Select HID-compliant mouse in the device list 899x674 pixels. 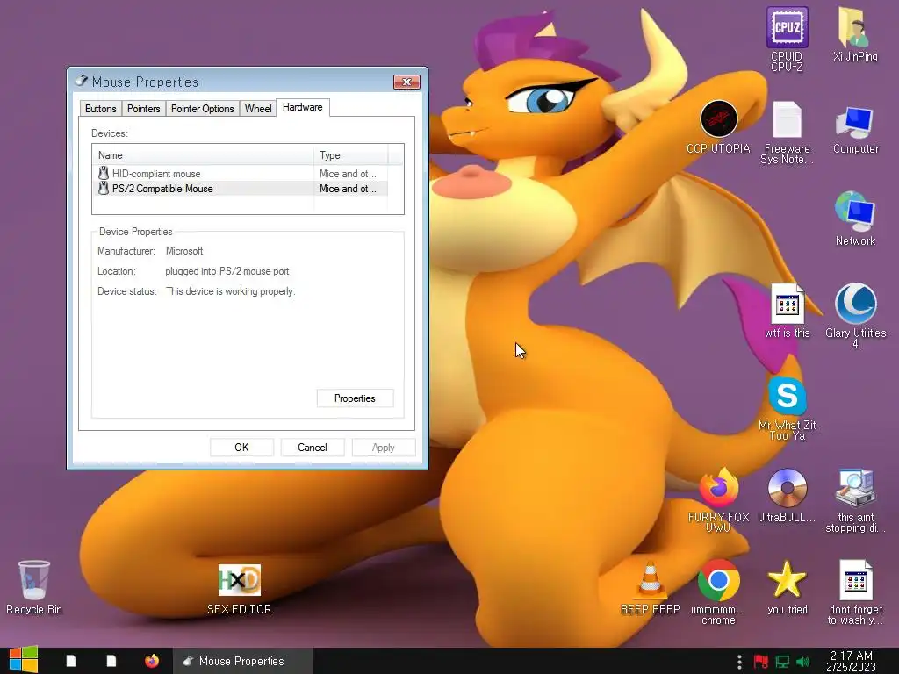240,173
